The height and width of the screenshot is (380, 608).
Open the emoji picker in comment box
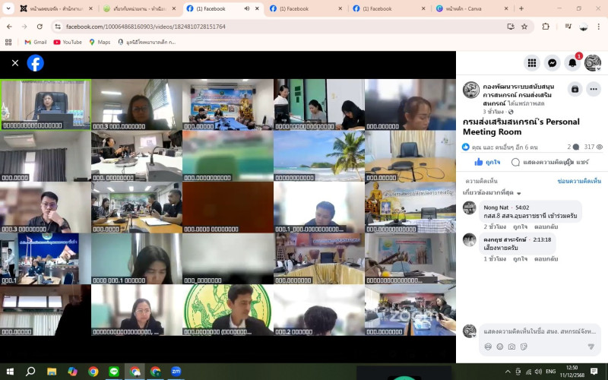(x=499, y=347)
